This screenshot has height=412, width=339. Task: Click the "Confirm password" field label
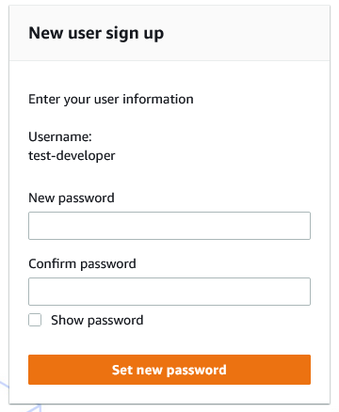point(82,264)
